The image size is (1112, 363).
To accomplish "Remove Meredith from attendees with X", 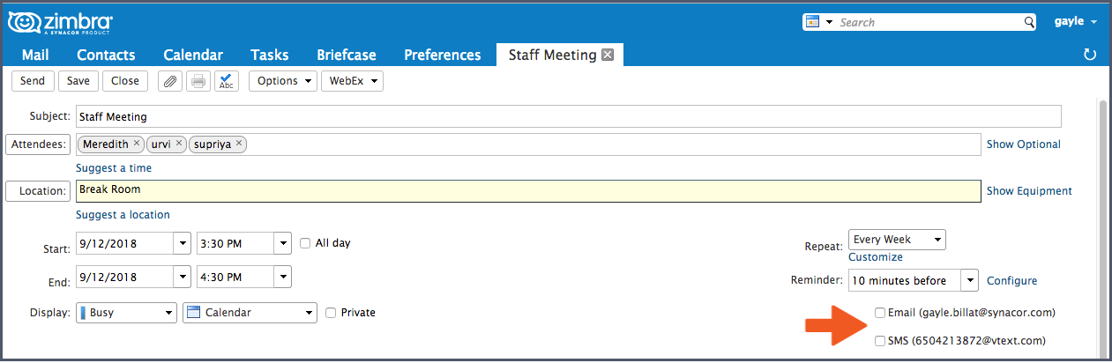I will (x=137, y=144).
